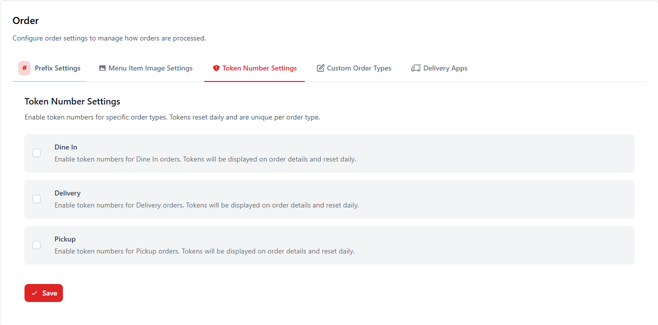
Task: Click the checkmark icon inside the Save button
Action: click(x=34, y=293)
